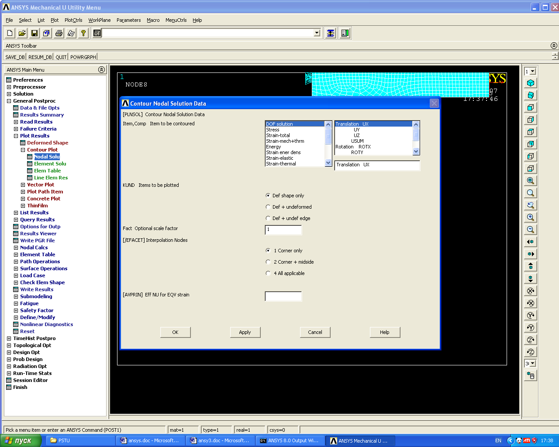Pan model left arrow icon

[x=531, y=242]
